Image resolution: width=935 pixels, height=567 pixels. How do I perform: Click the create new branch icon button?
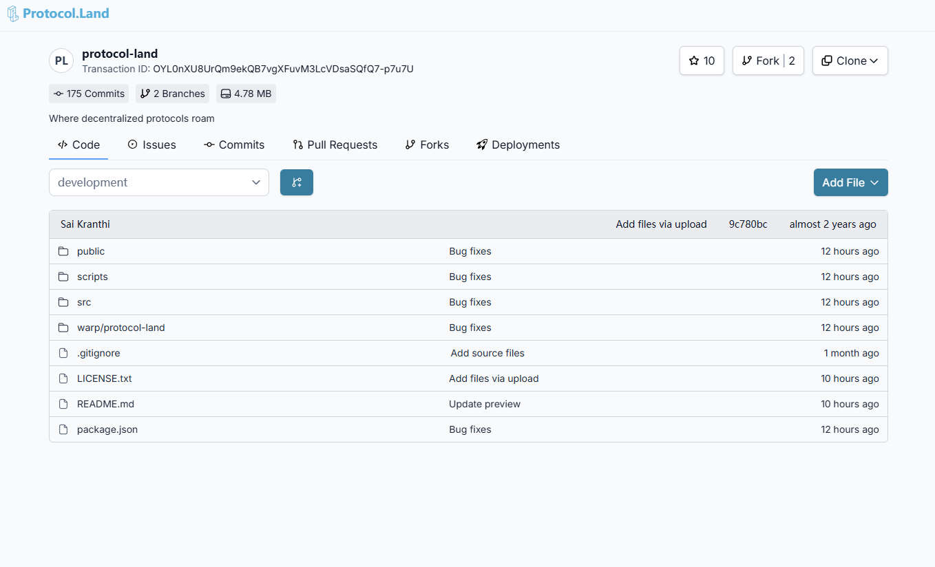(x=297, y=182)
